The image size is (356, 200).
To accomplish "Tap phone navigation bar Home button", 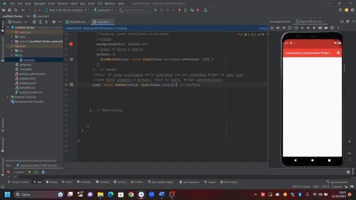I will (x=313, y=161).
